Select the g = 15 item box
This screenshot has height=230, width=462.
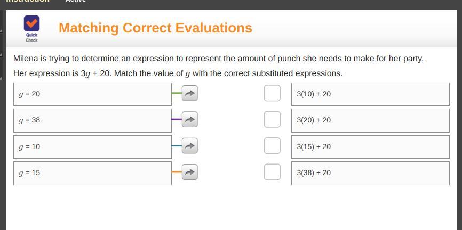coord(92,173)
